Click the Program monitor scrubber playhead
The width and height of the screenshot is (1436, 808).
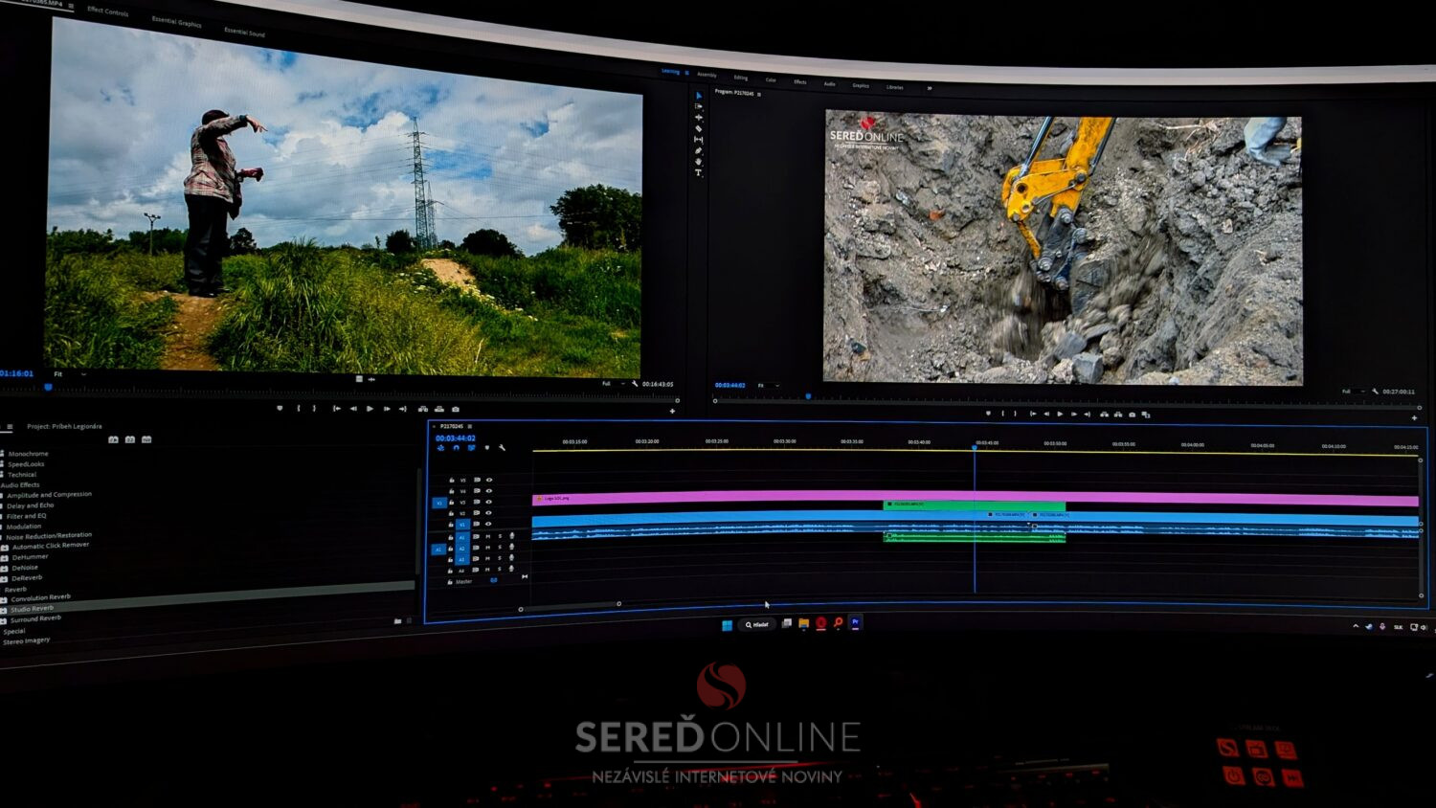808,396
